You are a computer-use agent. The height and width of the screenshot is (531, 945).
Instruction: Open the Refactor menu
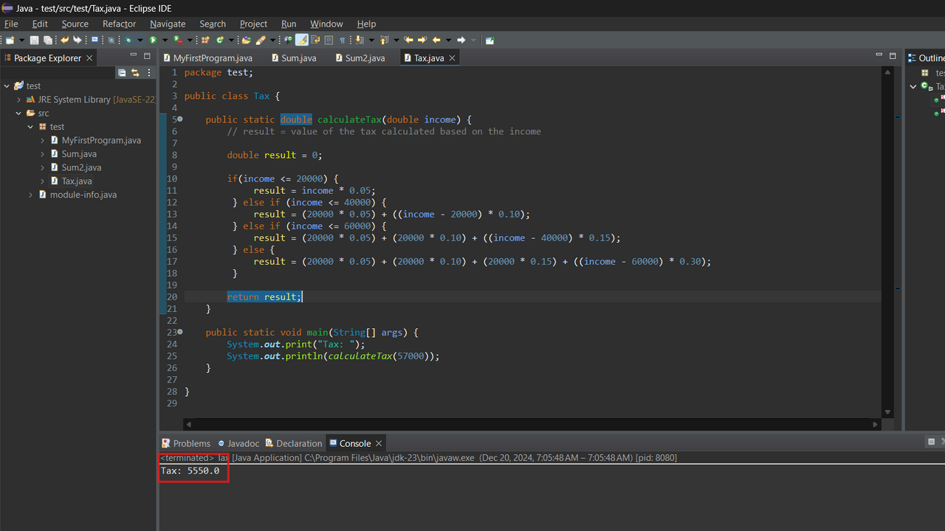[x=119, y=24]
